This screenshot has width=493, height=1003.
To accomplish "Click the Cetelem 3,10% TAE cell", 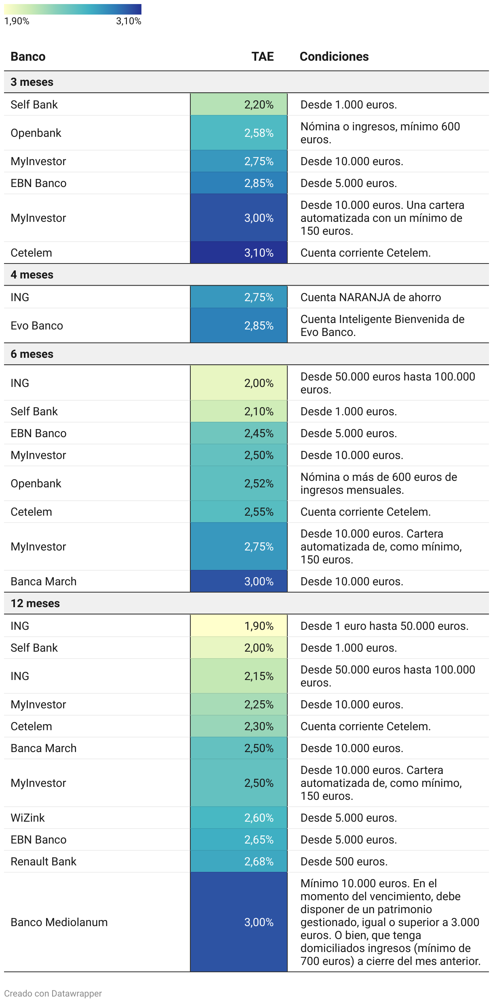I will 239,253.
